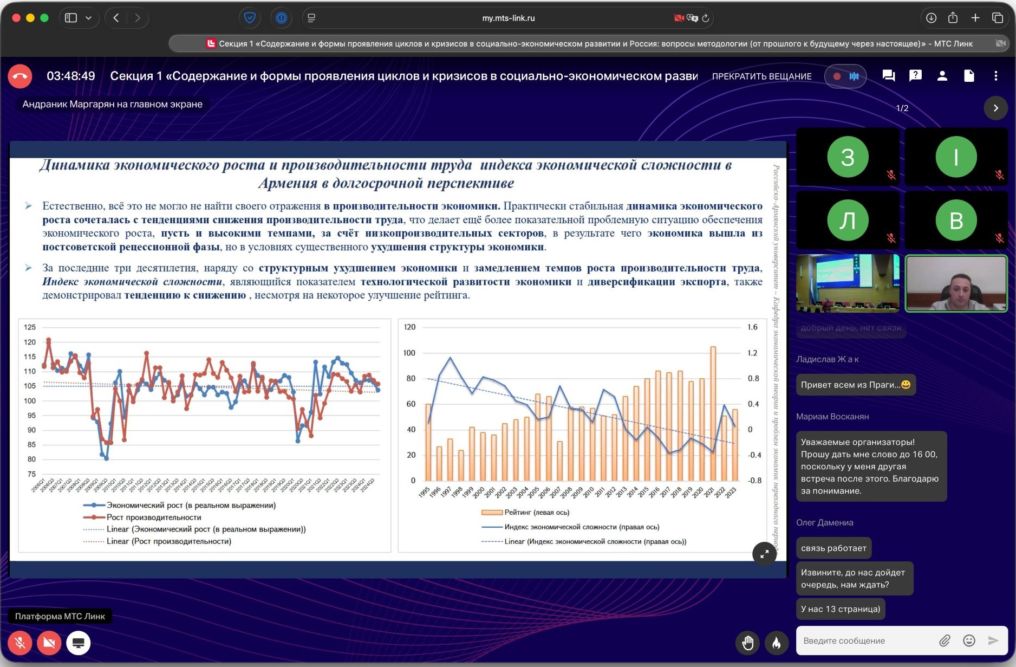Toggle the recording indicator switch
Screen dimensions: 1016x667
point(845,76)
